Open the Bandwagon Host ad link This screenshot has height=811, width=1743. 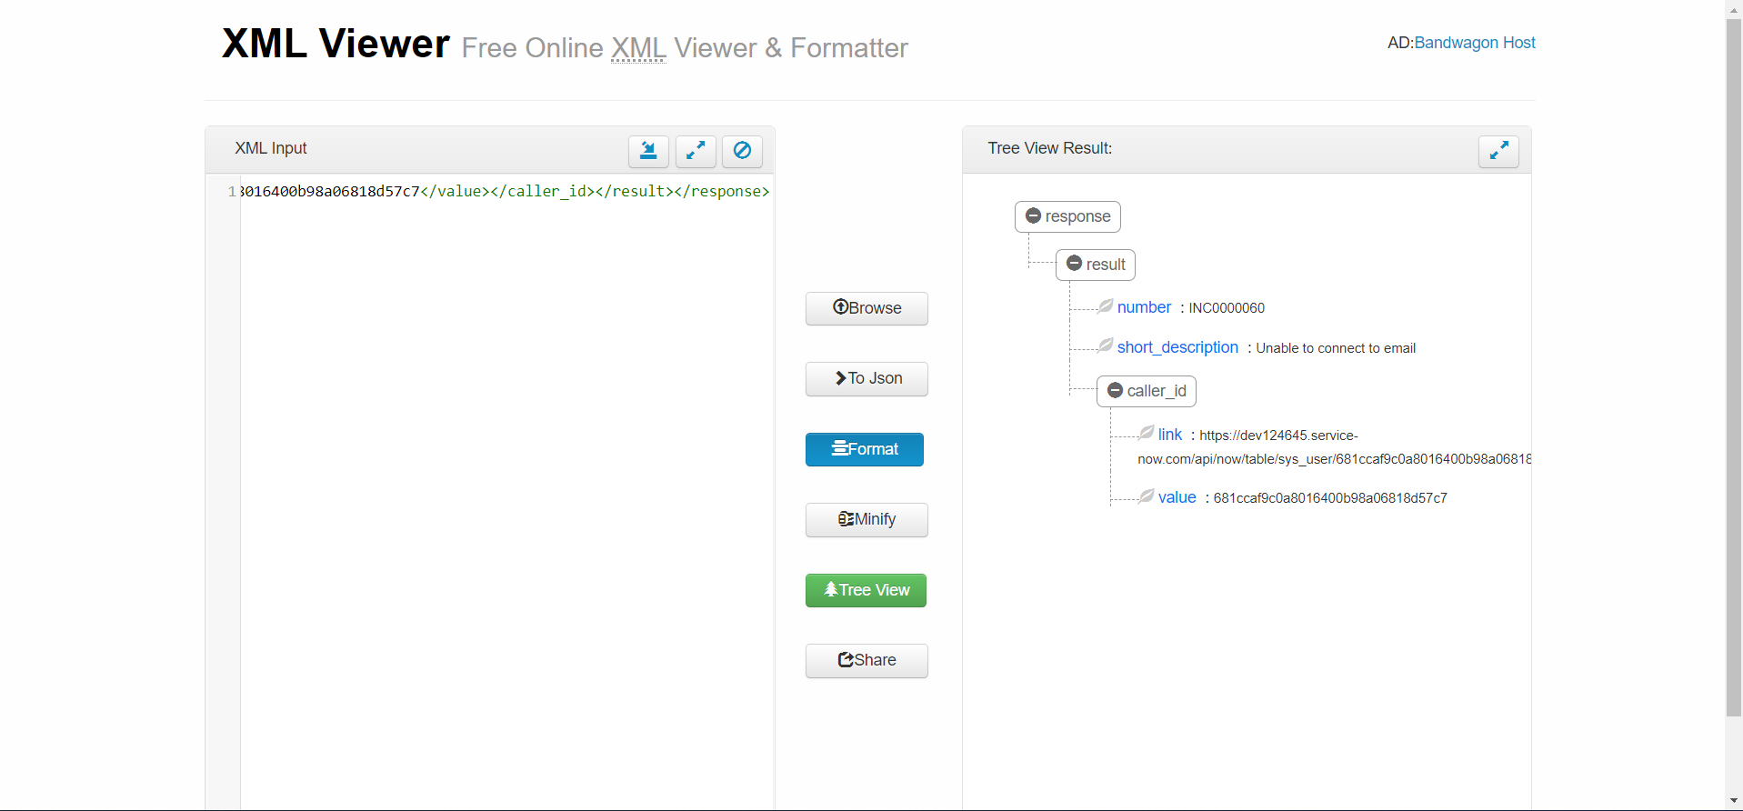point(1474,43)
